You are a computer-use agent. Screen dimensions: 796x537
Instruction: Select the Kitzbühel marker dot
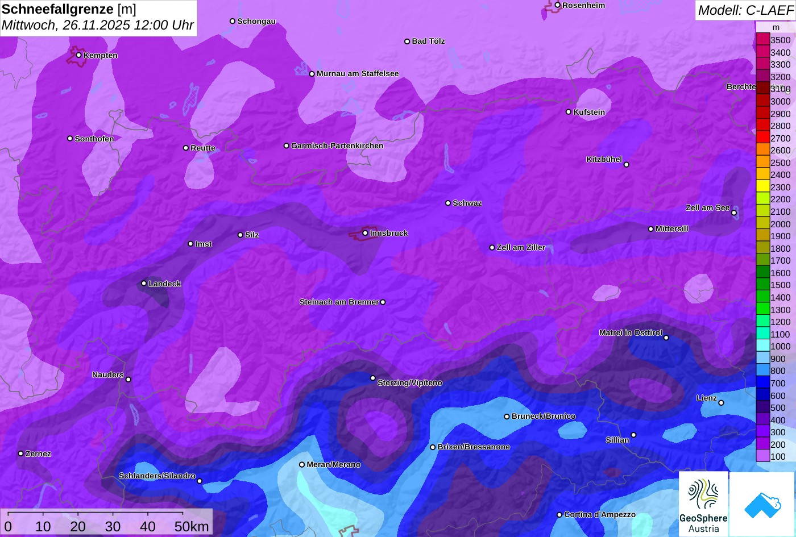tap(626, 165)
